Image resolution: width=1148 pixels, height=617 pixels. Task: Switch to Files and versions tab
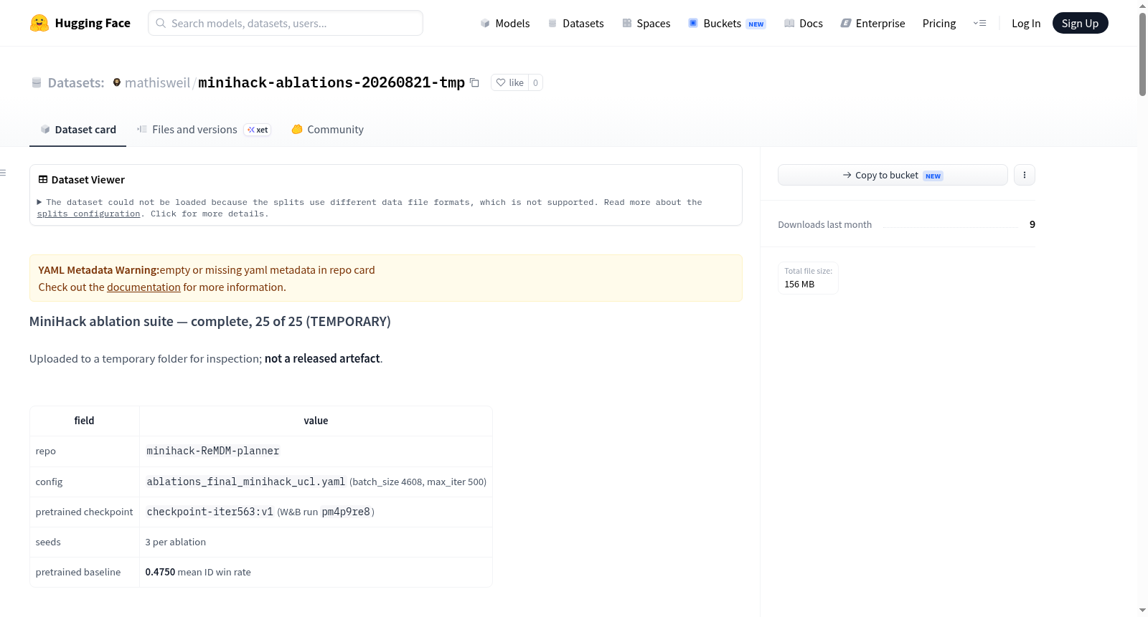[204, 130]
